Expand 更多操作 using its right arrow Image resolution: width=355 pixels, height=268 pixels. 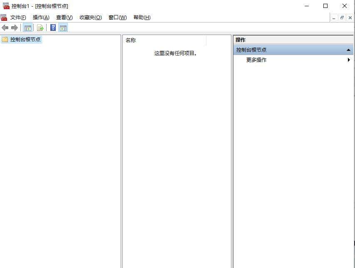click(349, 60)
